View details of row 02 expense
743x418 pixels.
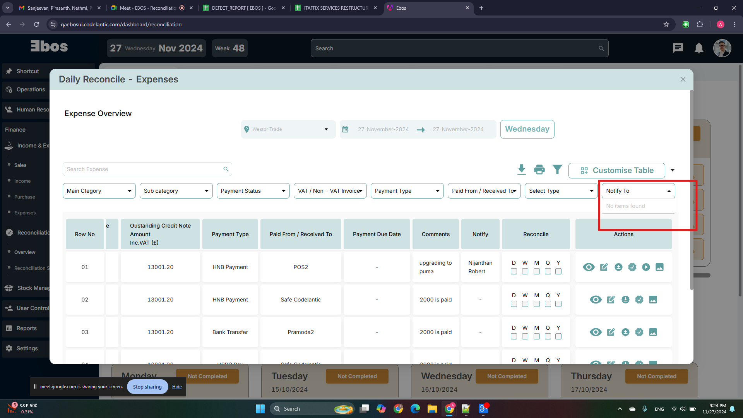(x=596, y=300)
